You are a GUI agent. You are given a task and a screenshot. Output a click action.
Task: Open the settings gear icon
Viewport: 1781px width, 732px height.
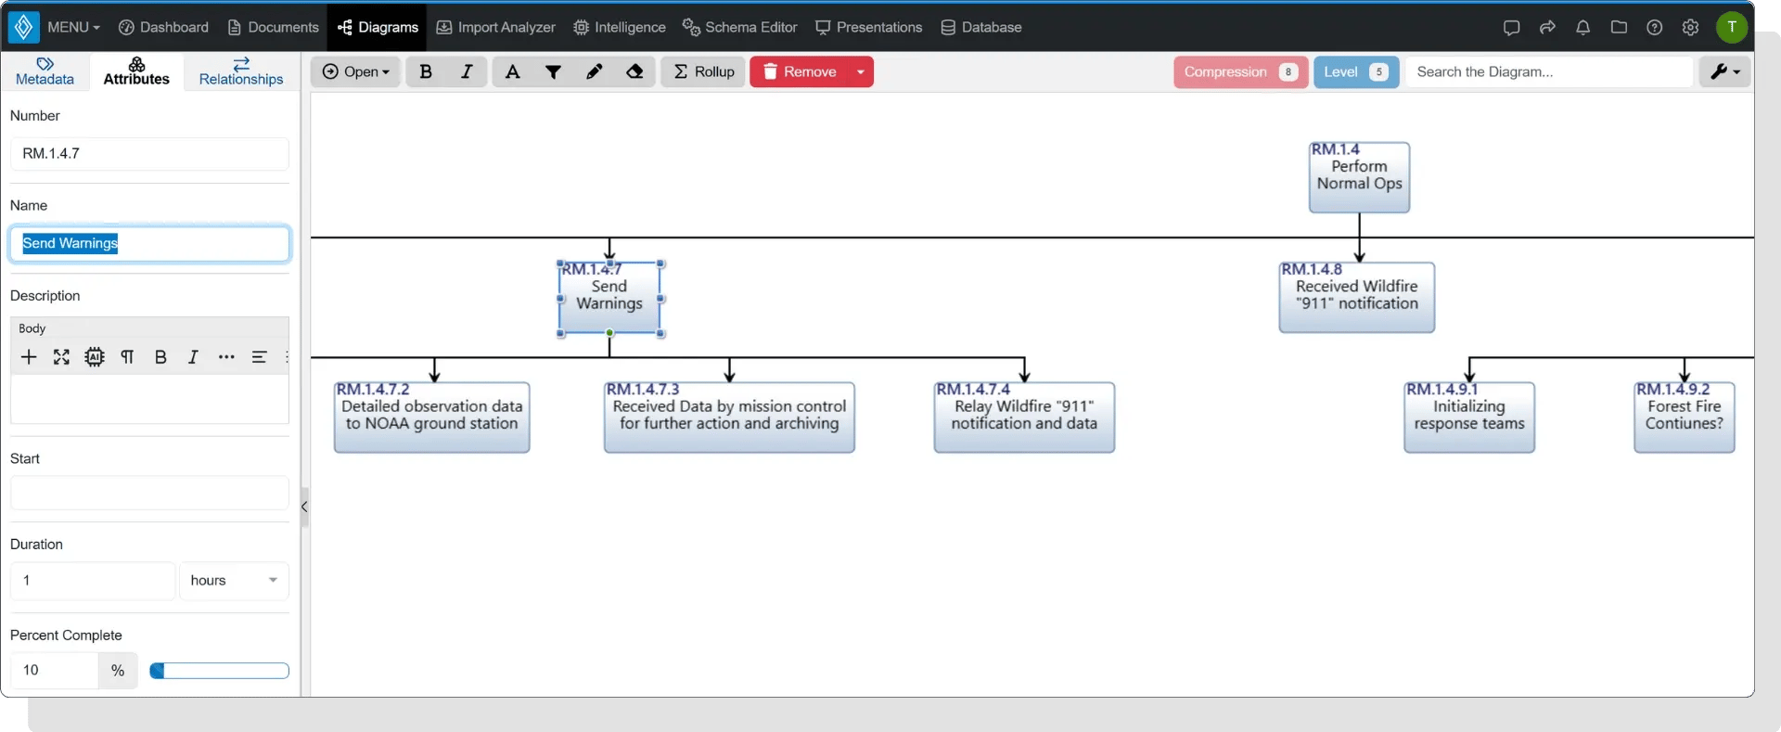point(1690,27)
